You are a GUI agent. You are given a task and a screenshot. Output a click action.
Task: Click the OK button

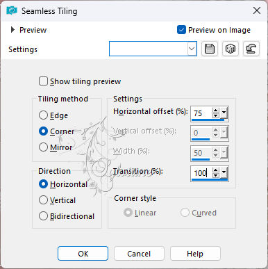(x=83, y=254)
